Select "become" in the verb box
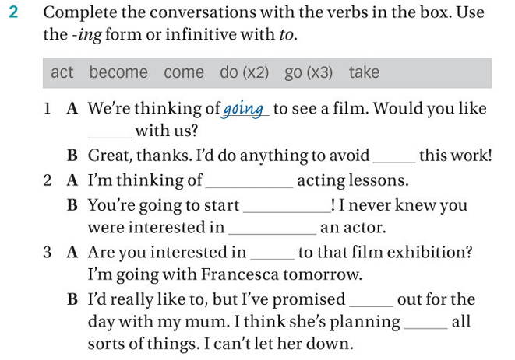The image size is (515, 360). click(x=118, y=73)
